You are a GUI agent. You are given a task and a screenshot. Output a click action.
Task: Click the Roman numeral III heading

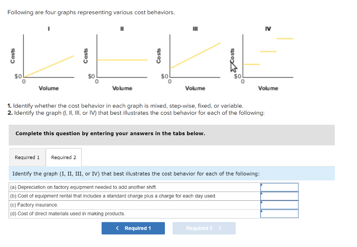tap(195, 29)
